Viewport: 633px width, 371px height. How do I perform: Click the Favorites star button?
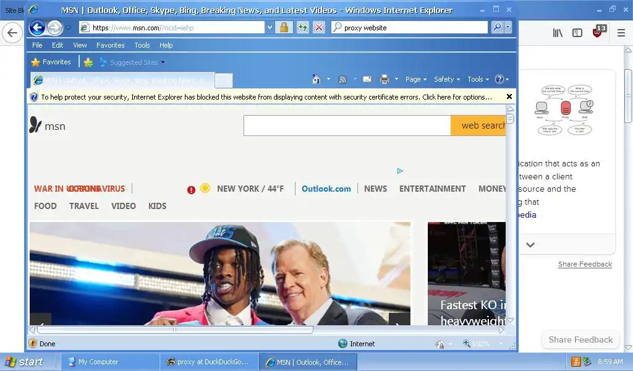point(51,62)
